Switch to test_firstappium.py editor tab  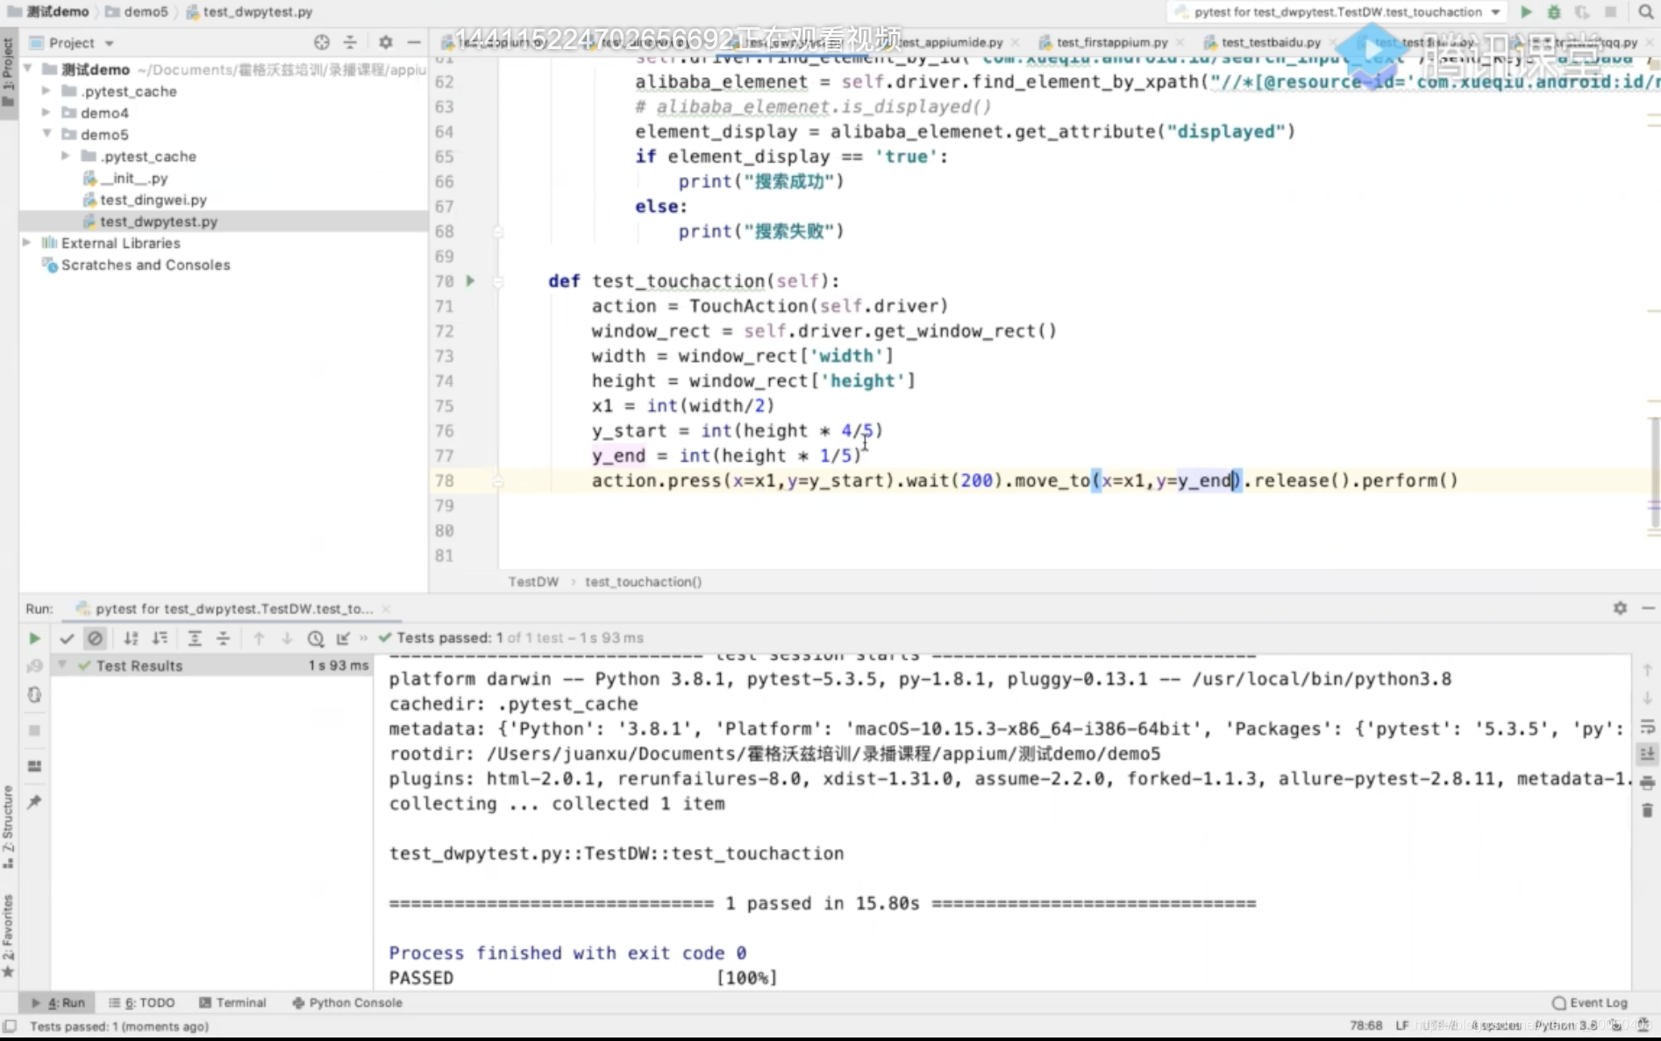(x=1111, y=42)
